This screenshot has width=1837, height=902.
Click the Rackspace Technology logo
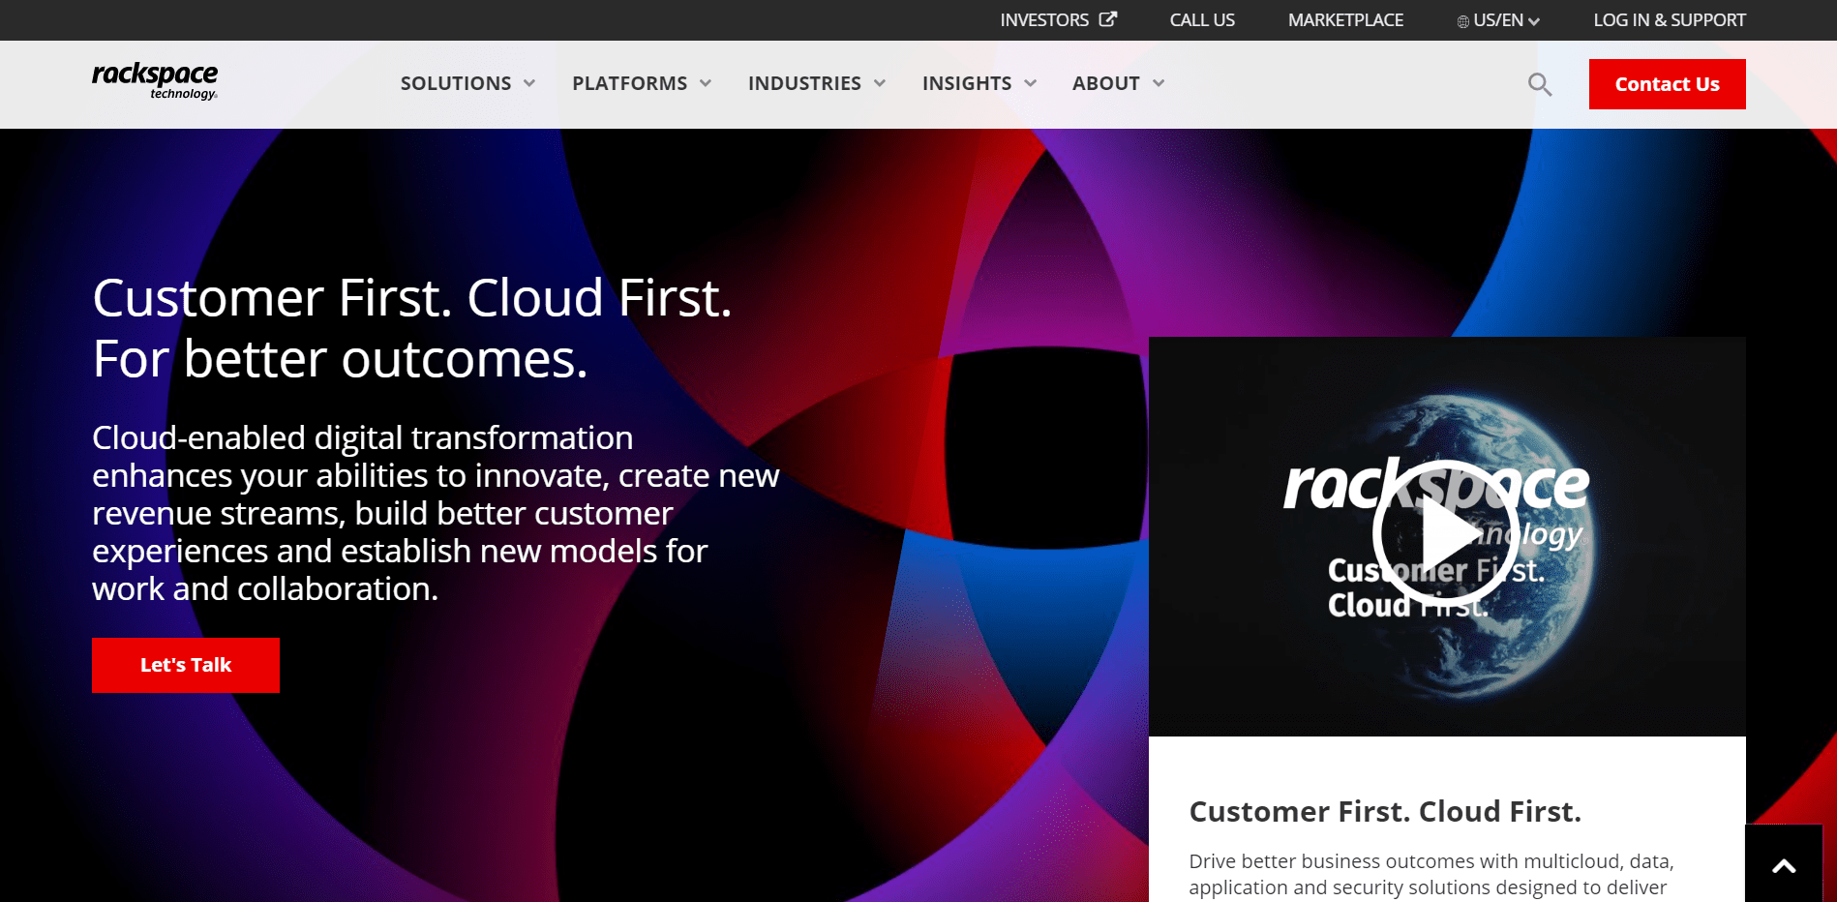tap(155, 81)
